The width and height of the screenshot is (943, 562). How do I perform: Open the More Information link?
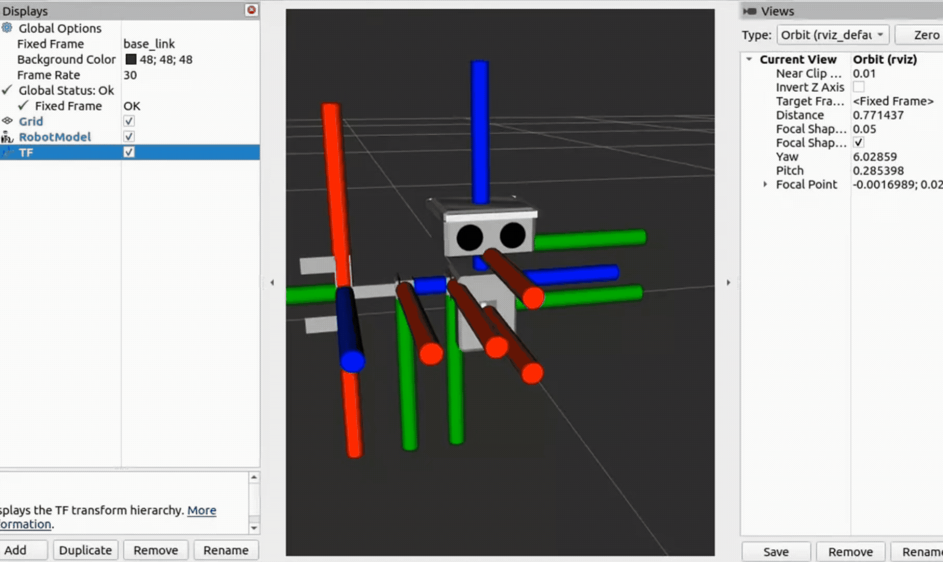click(x=201, y=510)
